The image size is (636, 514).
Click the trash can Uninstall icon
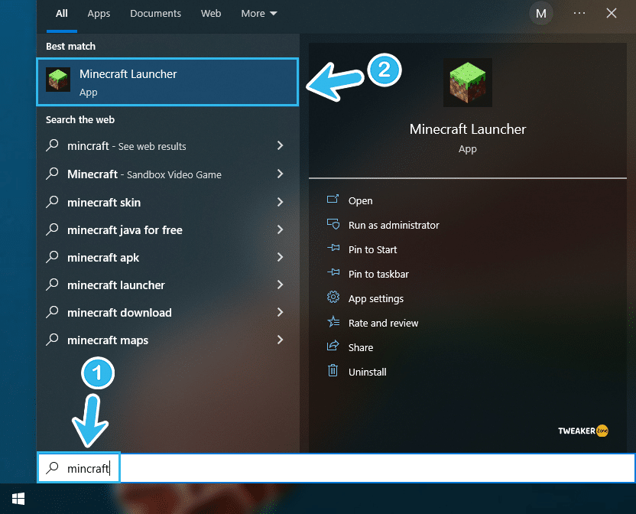(333, 370)
